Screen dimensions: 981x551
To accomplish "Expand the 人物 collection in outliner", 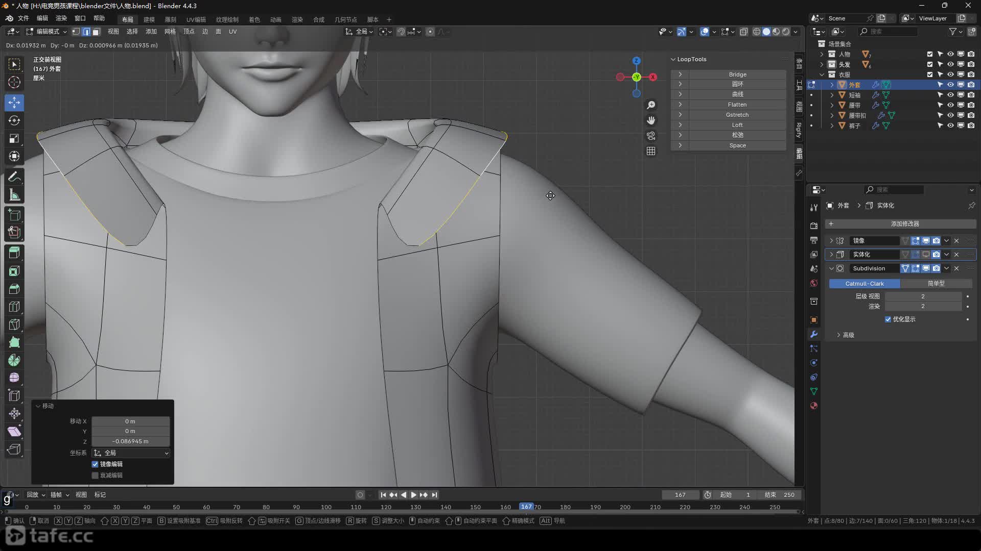I will click(822, 54).
